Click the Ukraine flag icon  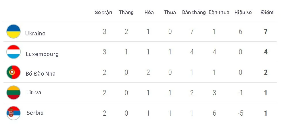[x=14, y=31]
